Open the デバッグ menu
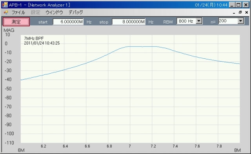251x154 pixels. 76,13
